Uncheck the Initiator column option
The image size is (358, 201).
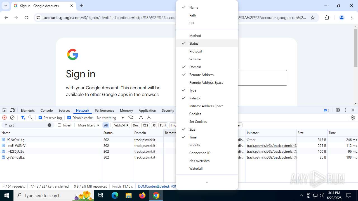click(207, 98)
